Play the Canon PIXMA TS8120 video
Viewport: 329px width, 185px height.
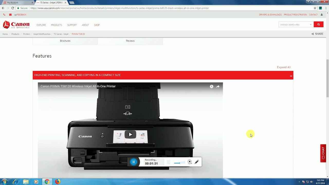(130, 134)
